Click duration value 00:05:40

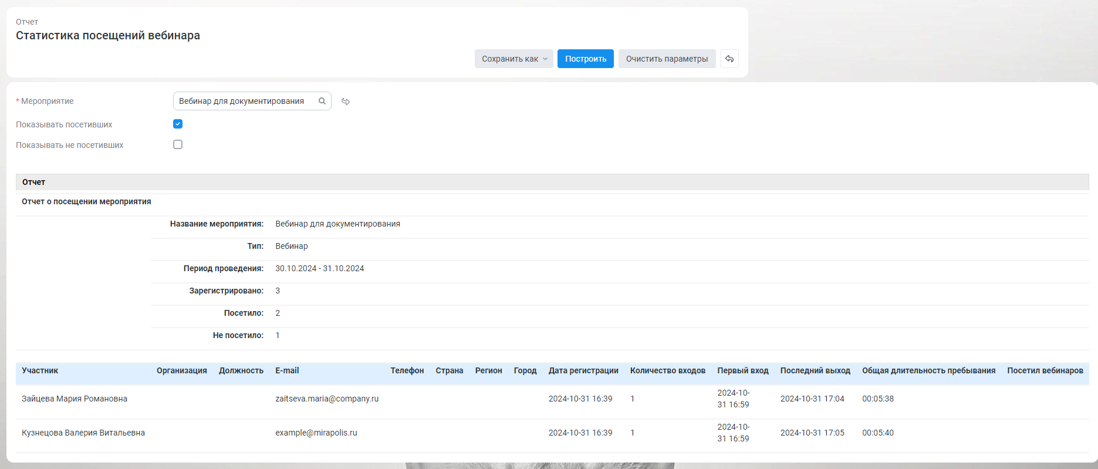click(x=878, y=433)
